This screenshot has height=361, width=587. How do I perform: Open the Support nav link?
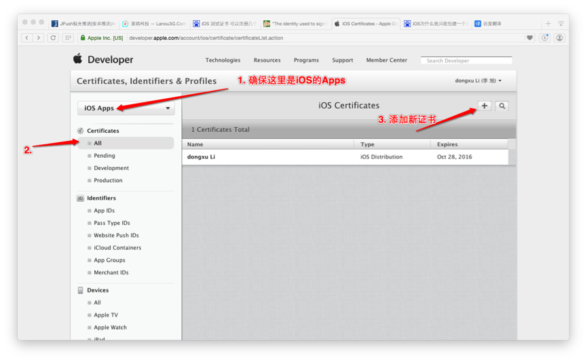click(x=343, y=60)
